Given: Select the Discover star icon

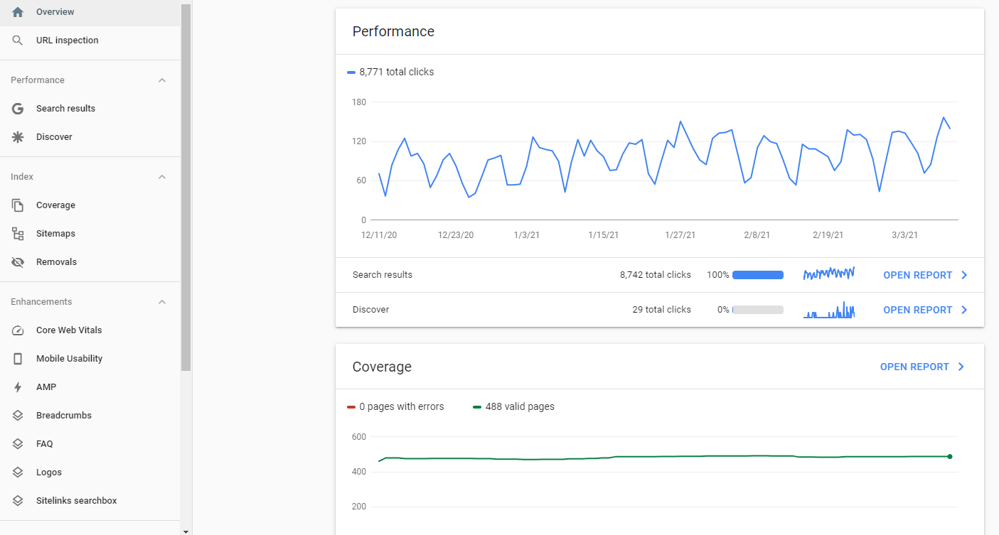Looking at the screenshot, I should (x=18, y=136).
